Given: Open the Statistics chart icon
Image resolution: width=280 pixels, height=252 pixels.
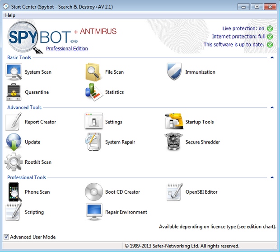Looking at the screenshot, I should pyautogui.click(x=94, y=92).
